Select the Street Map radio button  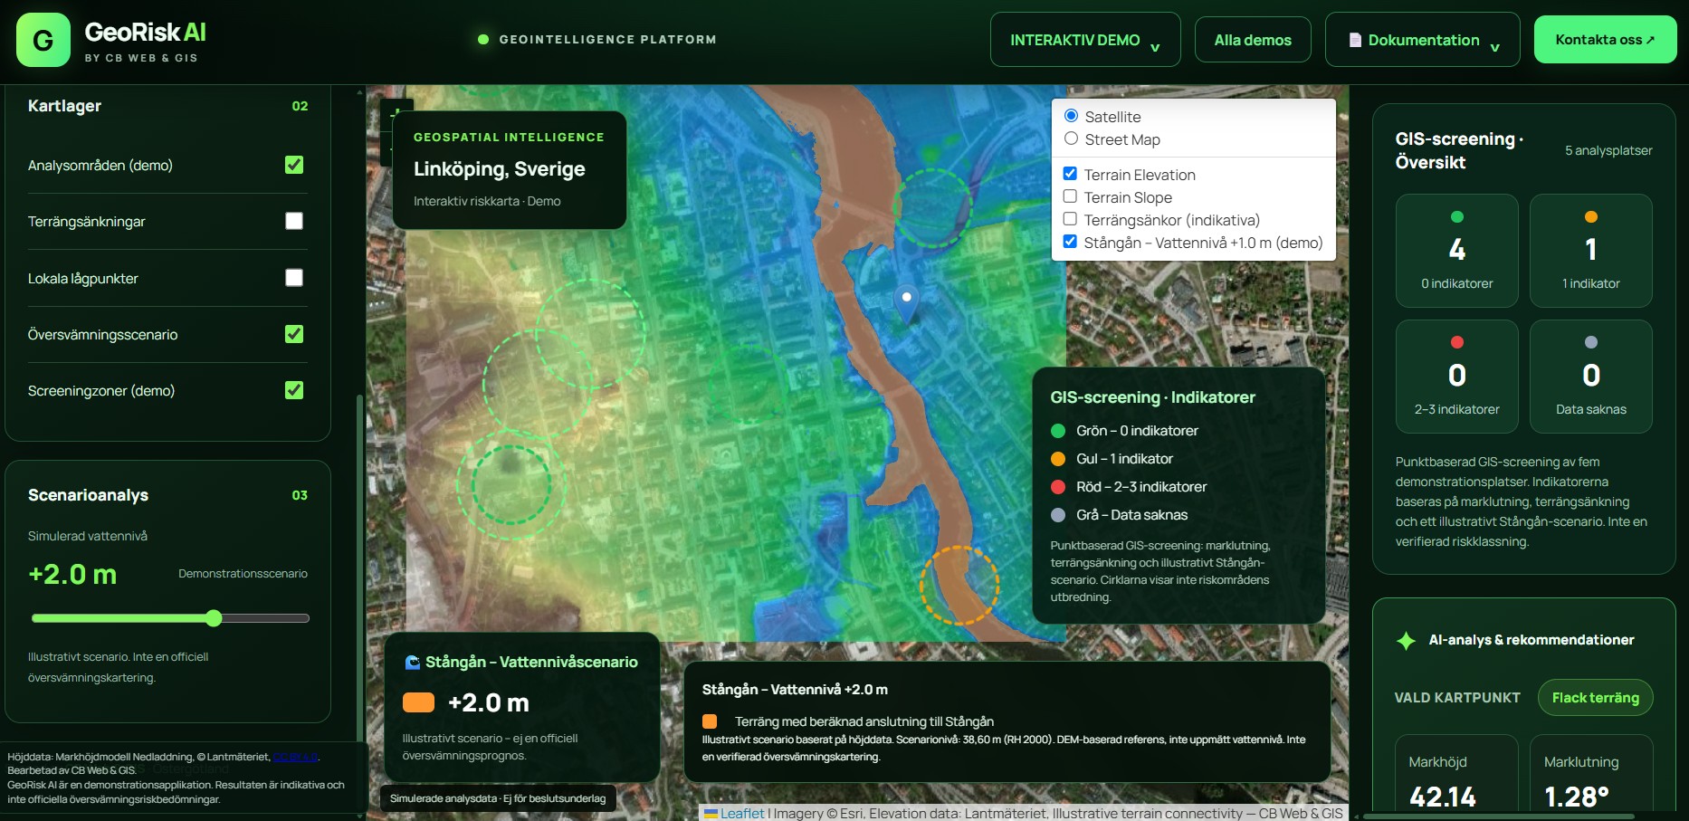coord(1071,138)
